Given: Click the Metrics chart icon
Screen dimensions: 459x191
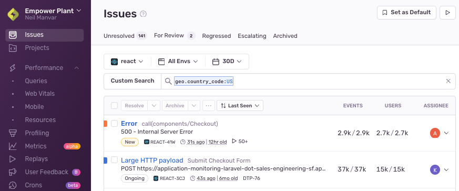Looking at the screenshot, I should click(x=13, y=146).
